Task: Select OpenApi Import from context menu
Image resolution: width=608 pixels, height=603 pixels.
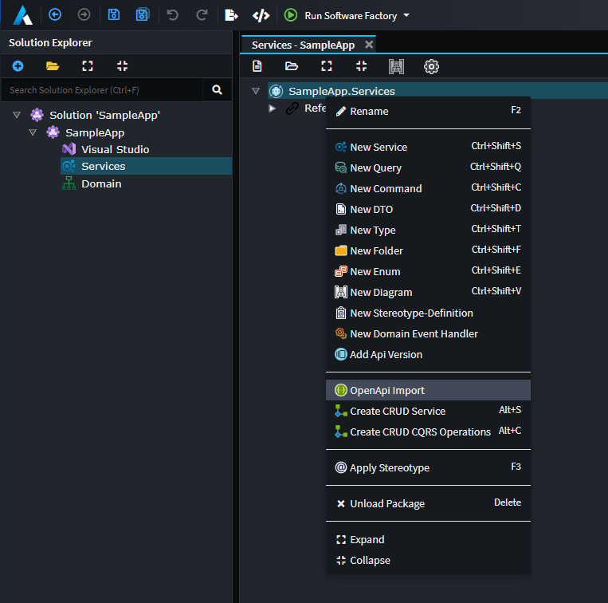Action: [x=387, y=390]
